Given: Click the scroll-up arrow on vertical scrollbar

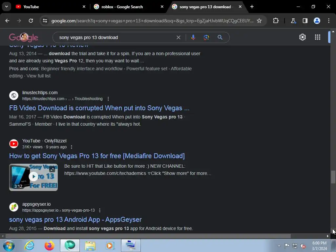Looking at the screenshot, I should coord(333,31).
